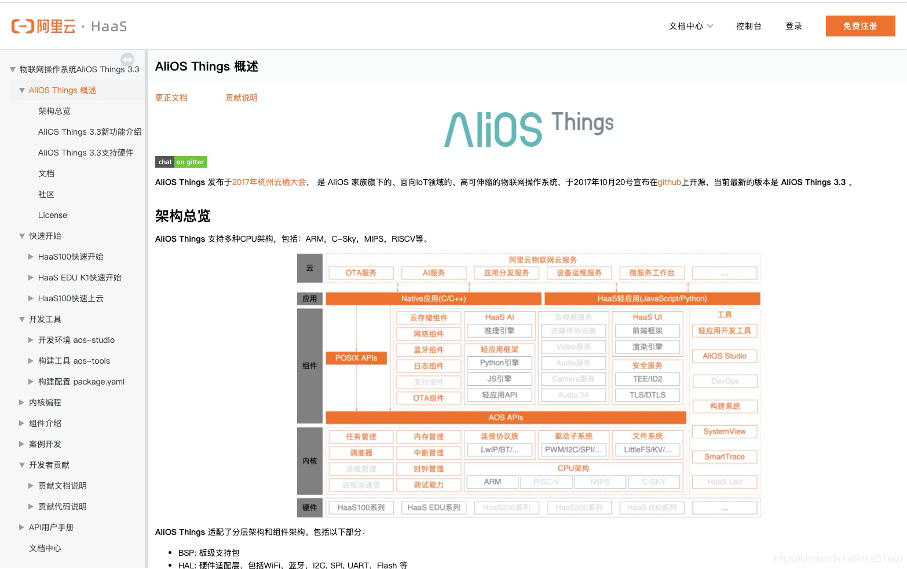907x569 pixels.
Task: Click the architecture overview diagram
Action: point(528,385)
